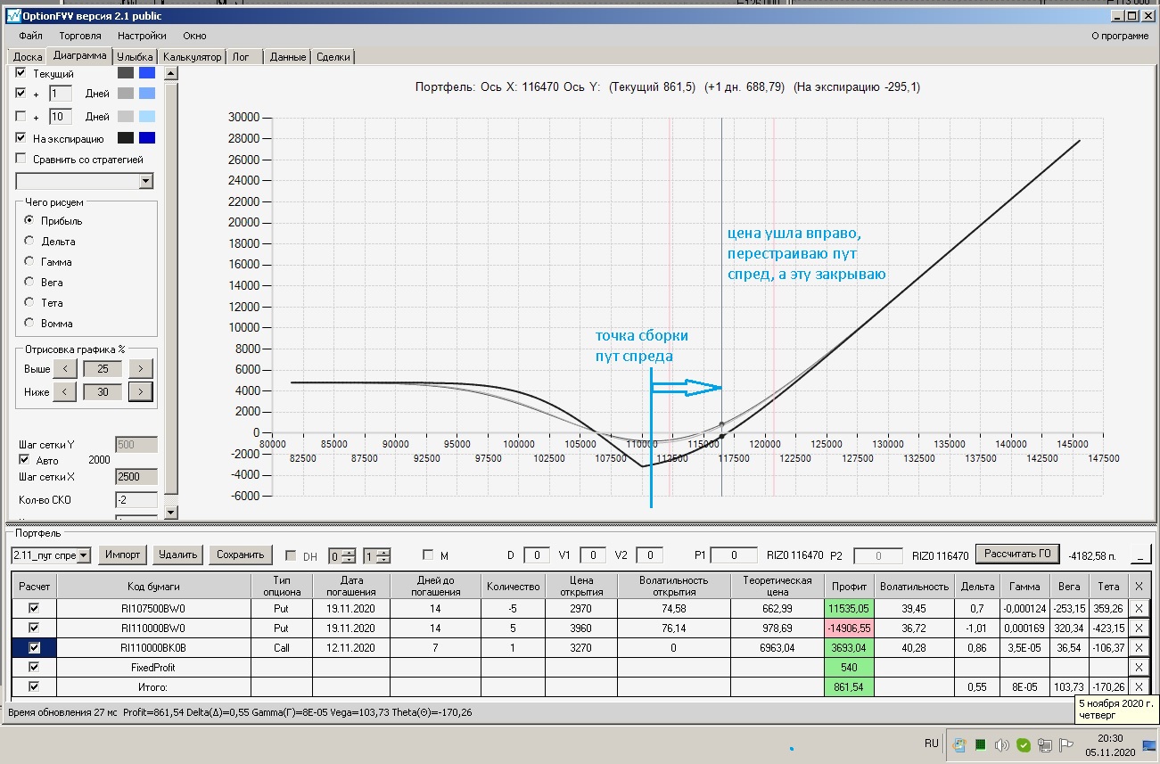Screen dimensions: 1160x764
Task: Remove the RI107500BW0 row with its X
Action: [1138, 608]
